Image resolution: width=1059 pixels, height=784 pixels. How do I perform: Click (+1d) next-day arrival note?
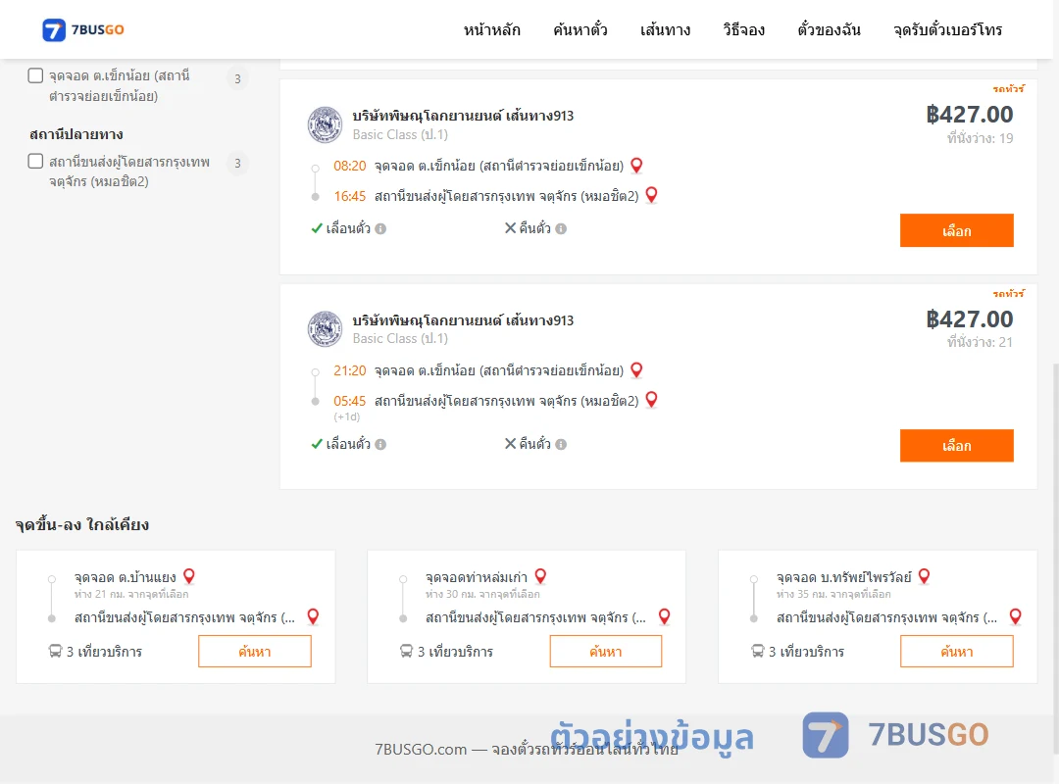pos(346,416)
